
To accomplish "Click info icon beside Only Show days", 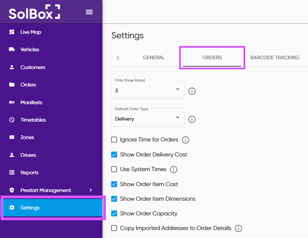I will (x=192, y=91).
